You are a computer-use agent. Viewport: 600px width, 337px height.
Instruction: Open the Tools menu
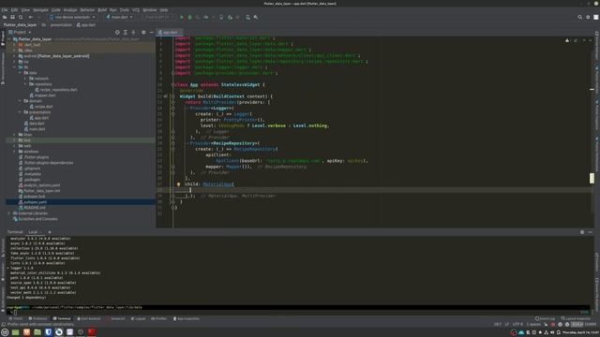125,10
